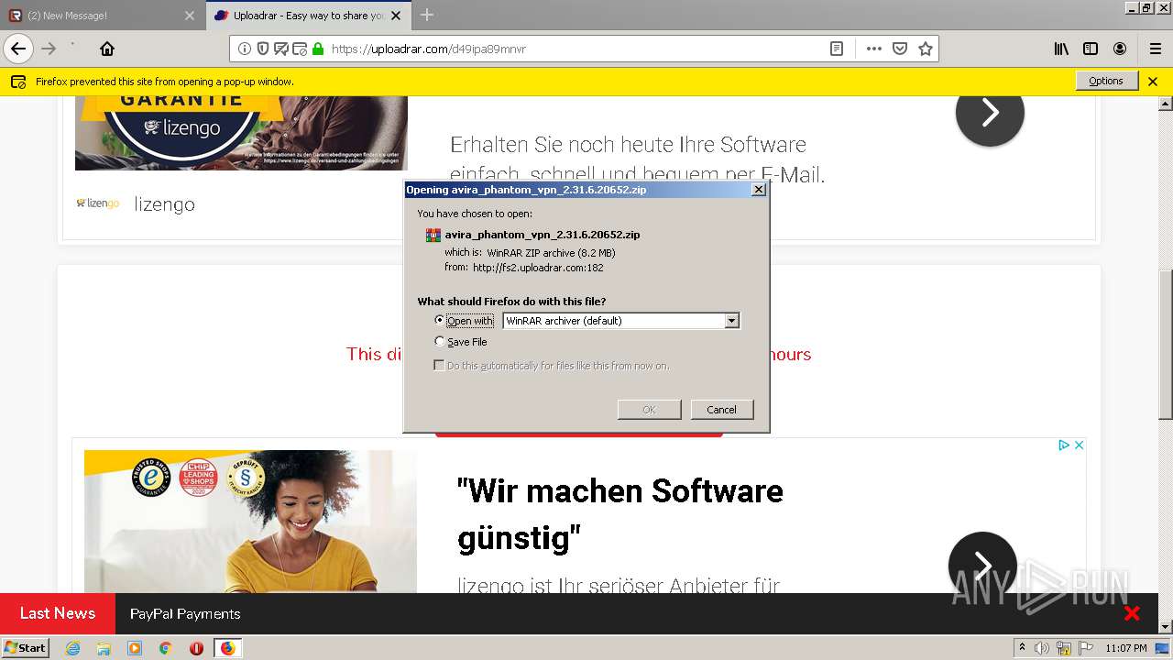Select the 'Open with' radio option
1173x660 pixels.
tap(440, 320)
